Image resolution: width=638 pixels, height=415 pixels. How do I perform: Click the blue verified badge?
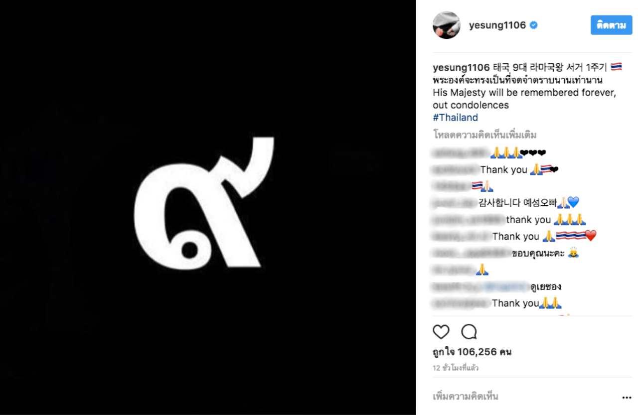coord(534,25)
